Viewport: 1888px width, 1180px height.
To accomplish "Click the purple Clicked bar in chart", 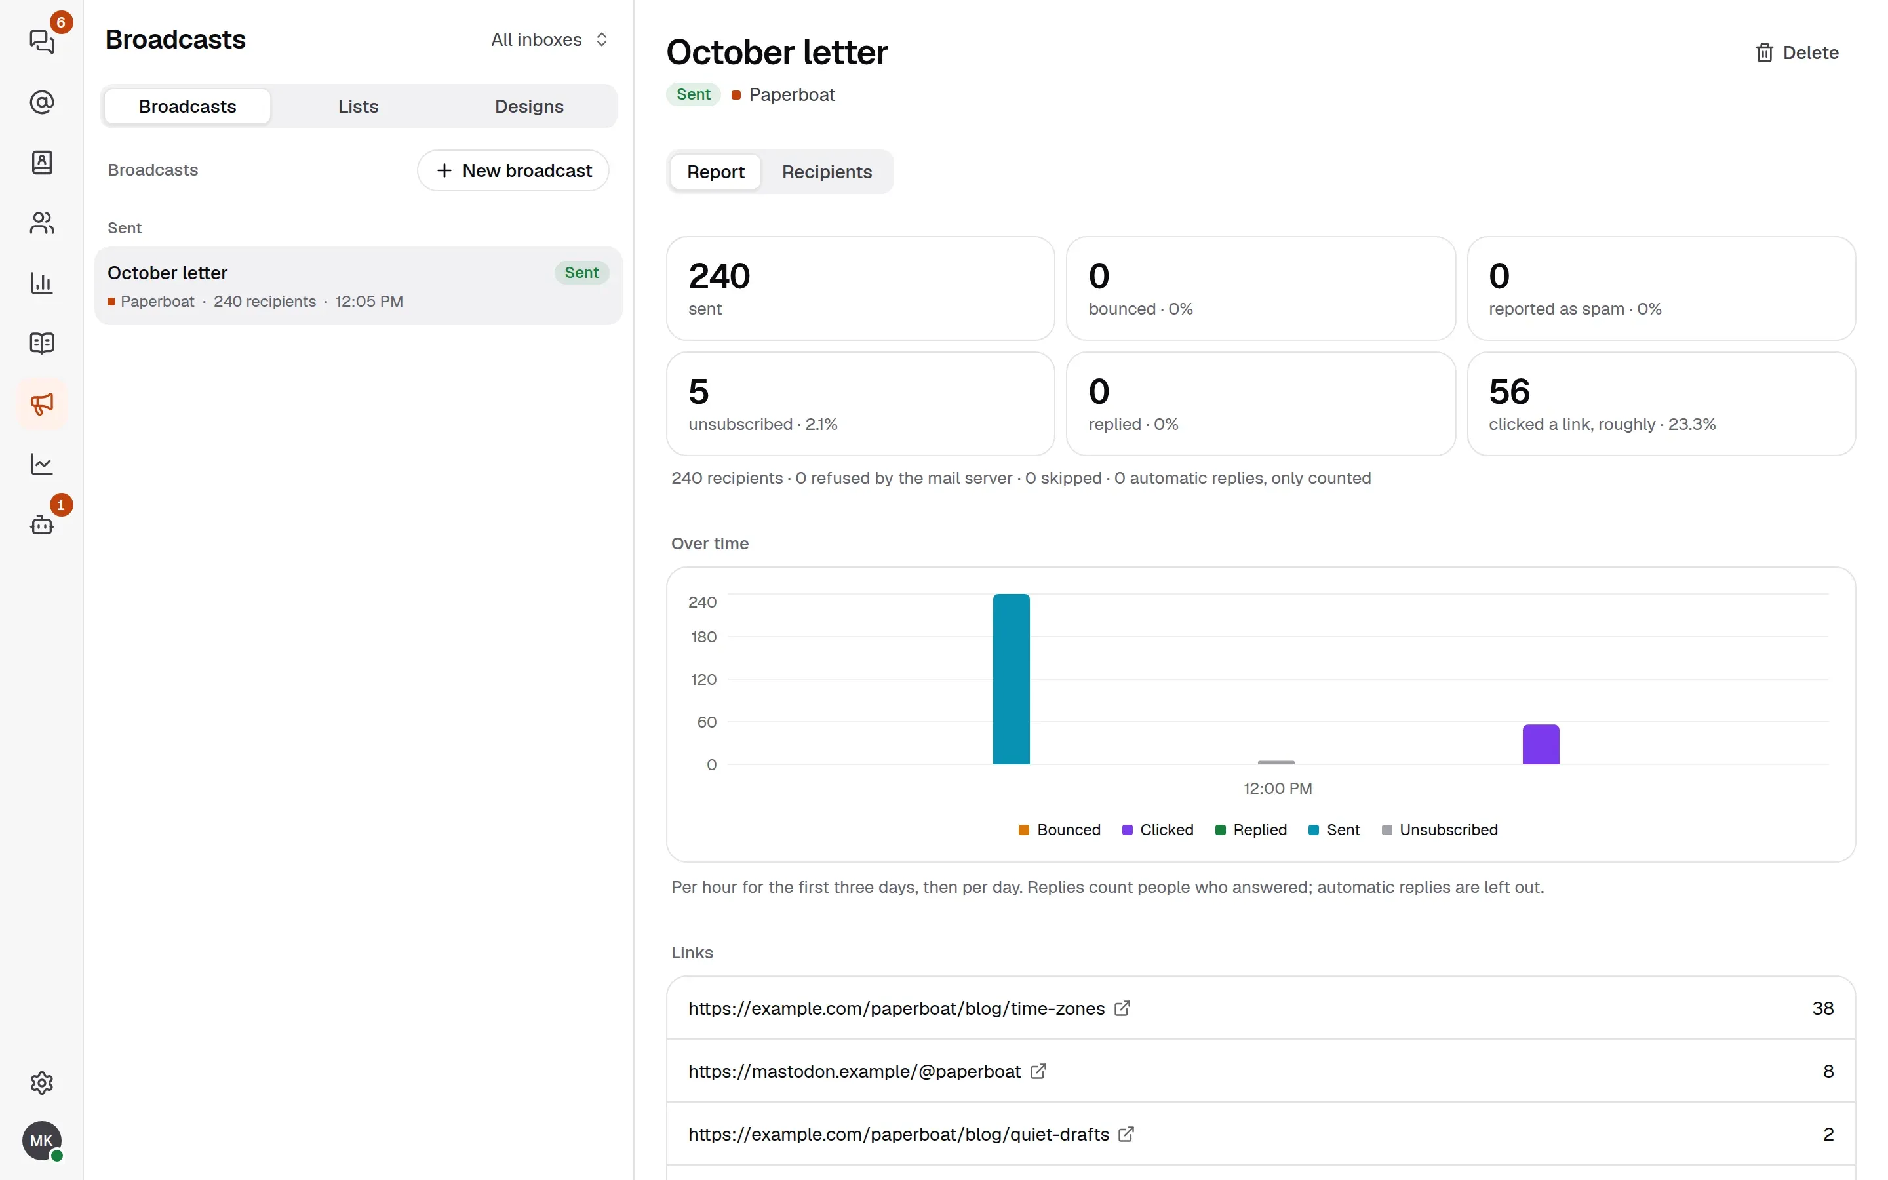I will (1541, 745).
